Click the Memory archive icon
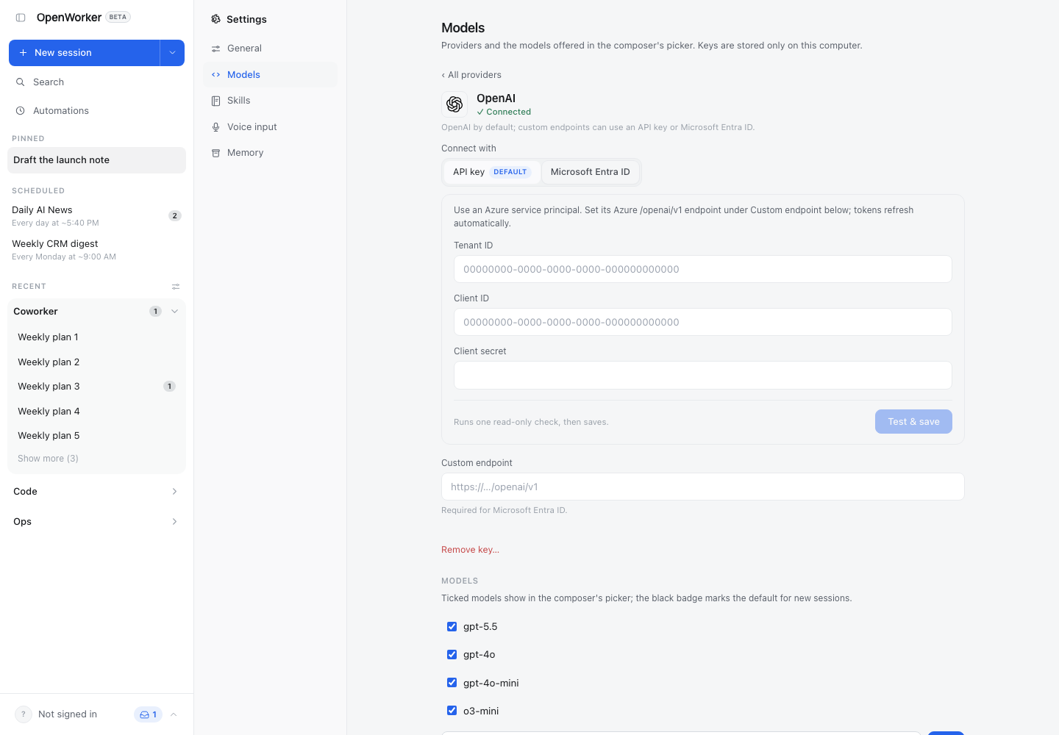This screenshot has width=1059, height=735. tap(215, 153)
